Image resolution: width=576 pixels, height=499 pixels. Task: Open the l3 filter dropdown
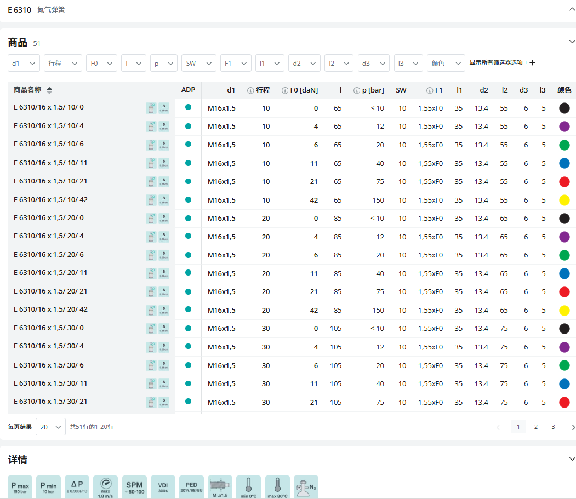pyautogui.click(x=408, y=63)
